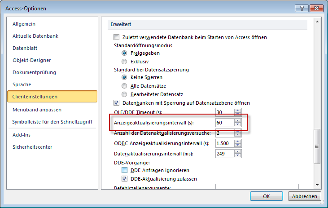The width and height of the screenshot is (328, 208).
Task: Open the Sicherheitscenter category
Action: pyautogui.click(x=32, y=147)
